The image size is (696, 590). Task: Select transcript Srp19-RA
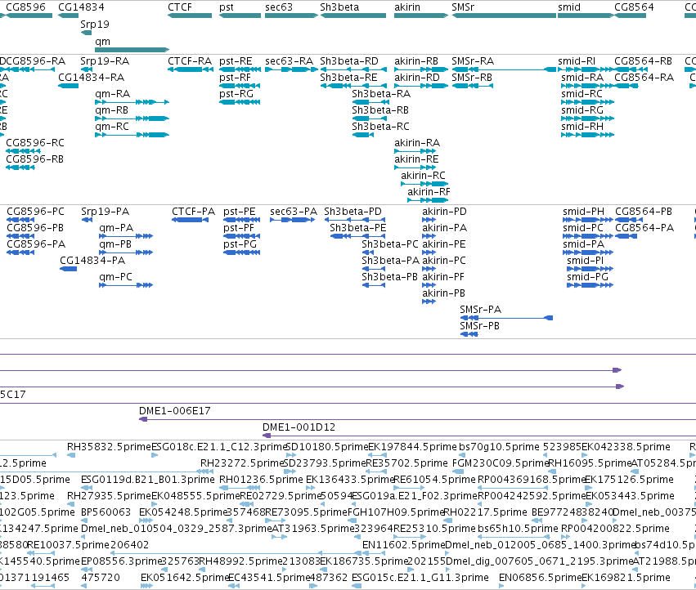click(86, 69)
